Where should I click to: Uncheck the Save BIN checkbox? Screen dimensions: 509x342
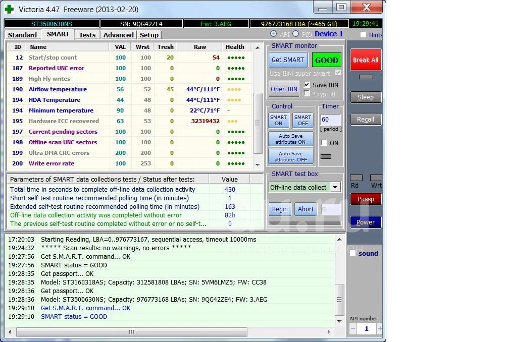[x=307, y=85]
